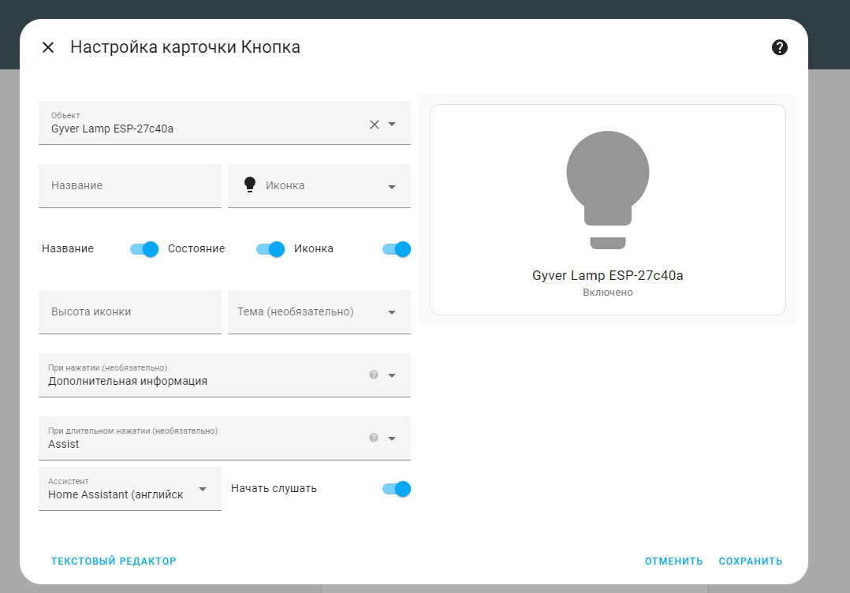Open the "При нажатии" action dropdown

pos(392,375)
